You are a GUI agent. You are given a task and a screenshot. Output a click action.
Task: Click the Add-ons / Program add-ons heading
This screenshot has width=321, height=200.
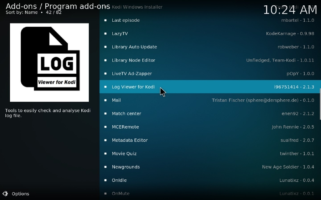(58, 6)
